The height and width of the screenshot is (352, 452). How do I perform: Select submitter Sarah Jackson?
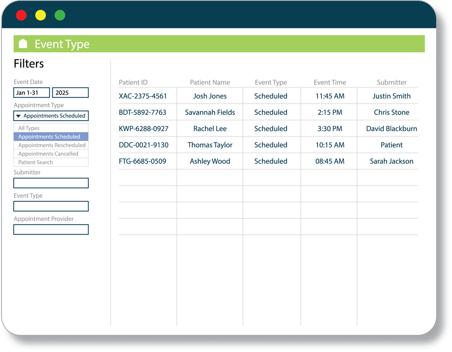pos(391,161)
